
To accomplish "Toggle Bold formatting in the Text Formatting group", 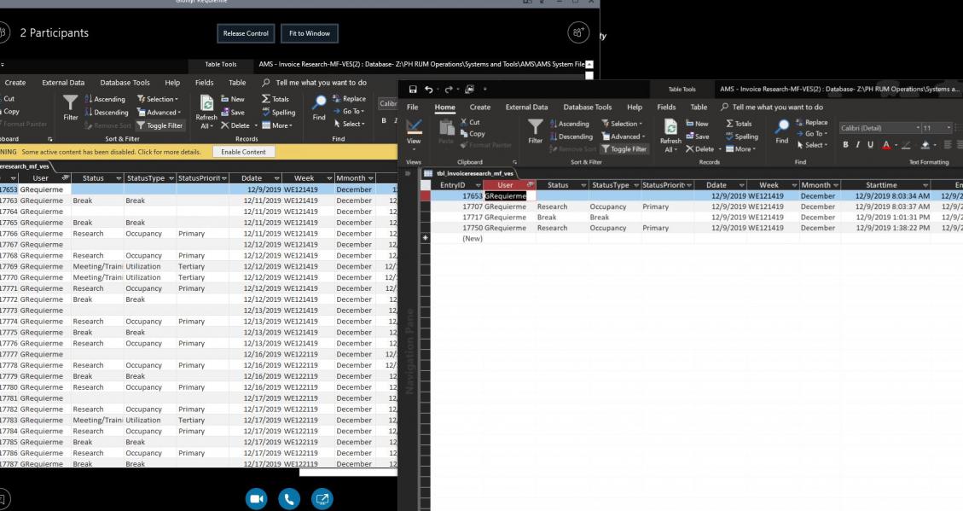I will (x=846, y=145).
